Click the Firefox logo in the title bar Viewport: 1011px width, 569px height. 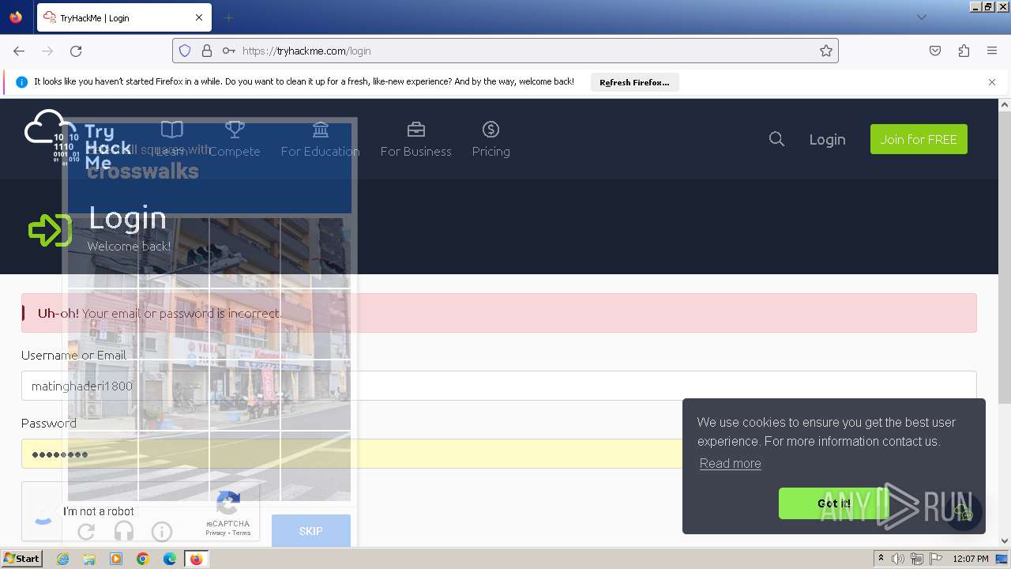click(16, 17)
